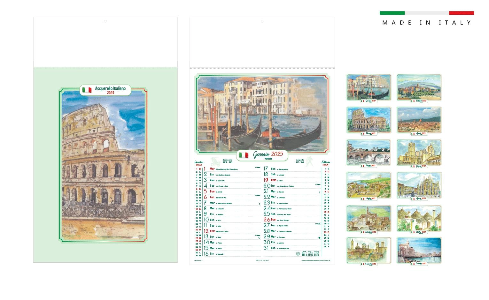
Task: Open the Agosto 2025 Milan Duomo thumbnail
Action: point(419,184)
